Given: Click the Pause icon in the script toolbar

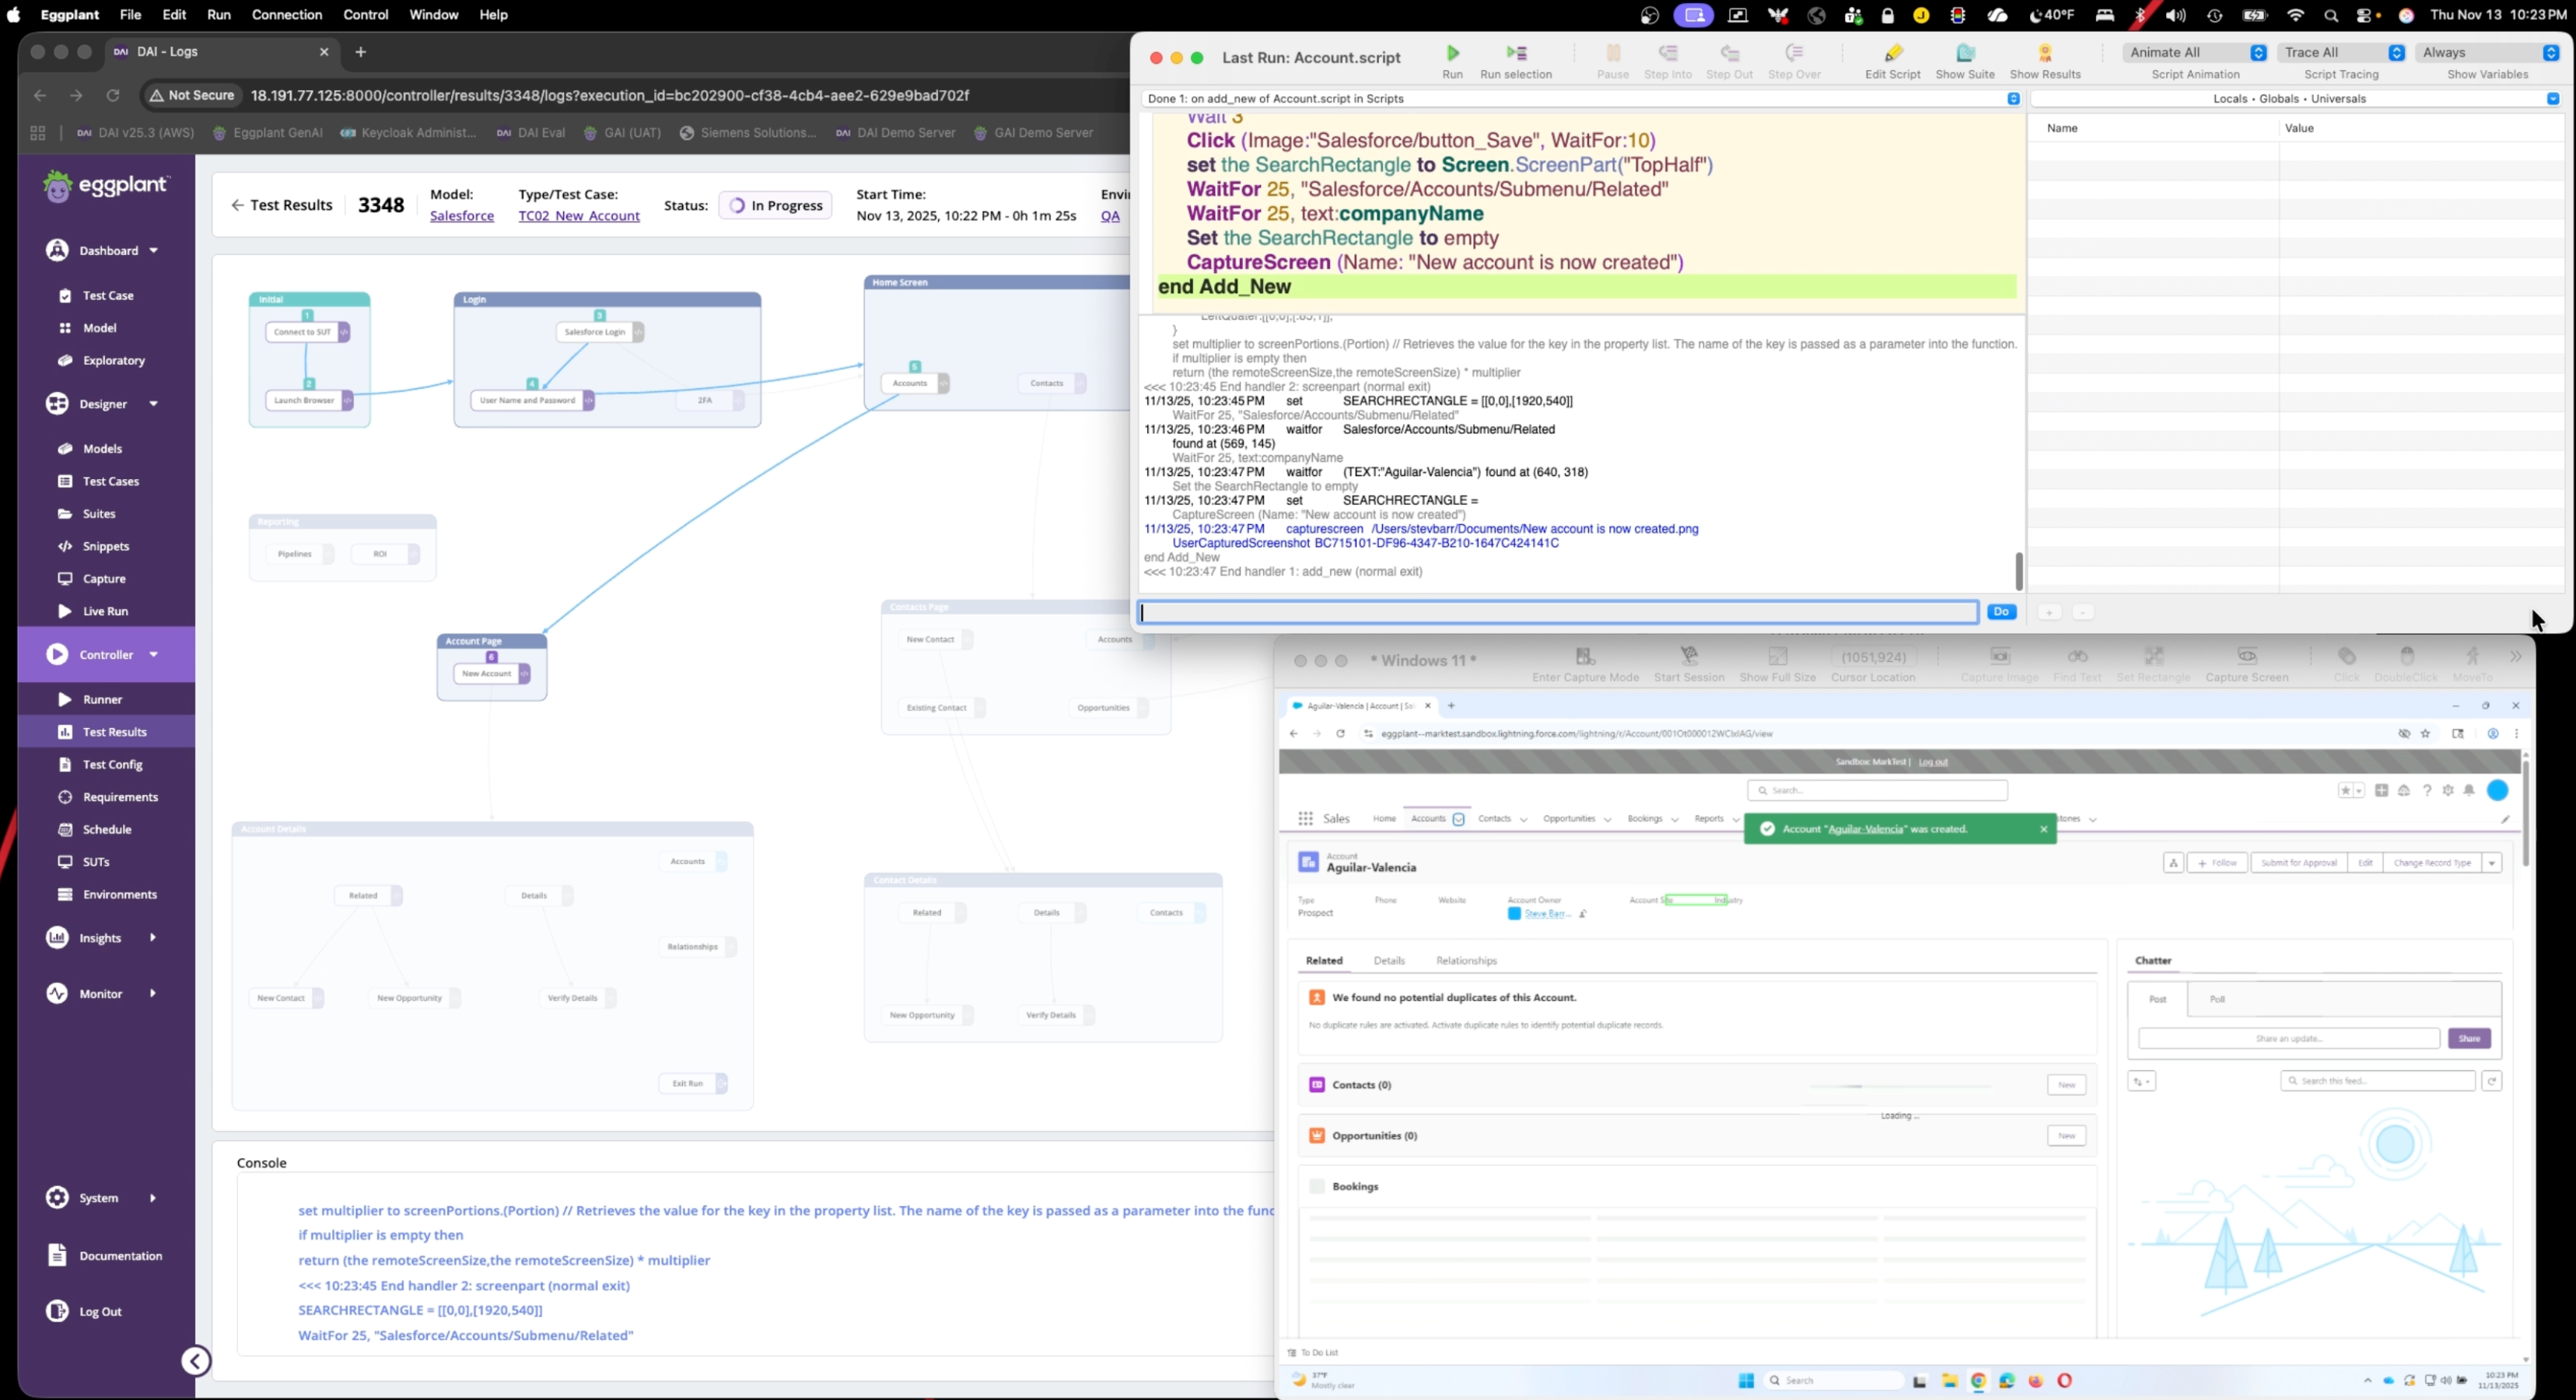Looking at the screenshot, I should point(1612,53).
